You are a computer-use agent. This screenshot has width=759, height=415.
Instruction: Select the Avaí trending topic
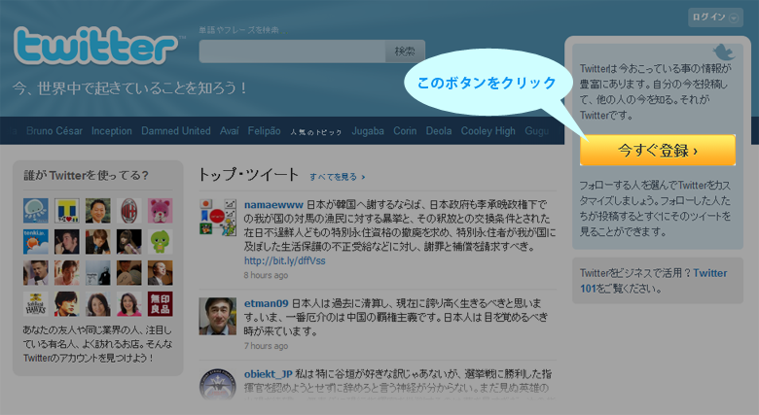pyautogui.click(x=229, y=131)
